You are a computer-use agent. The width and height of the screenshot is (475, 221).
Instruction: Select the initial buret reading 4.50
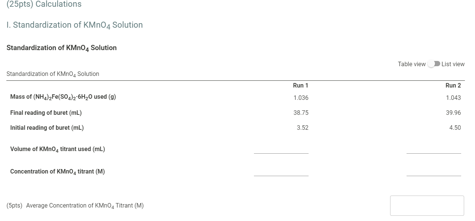click(456, 128)
